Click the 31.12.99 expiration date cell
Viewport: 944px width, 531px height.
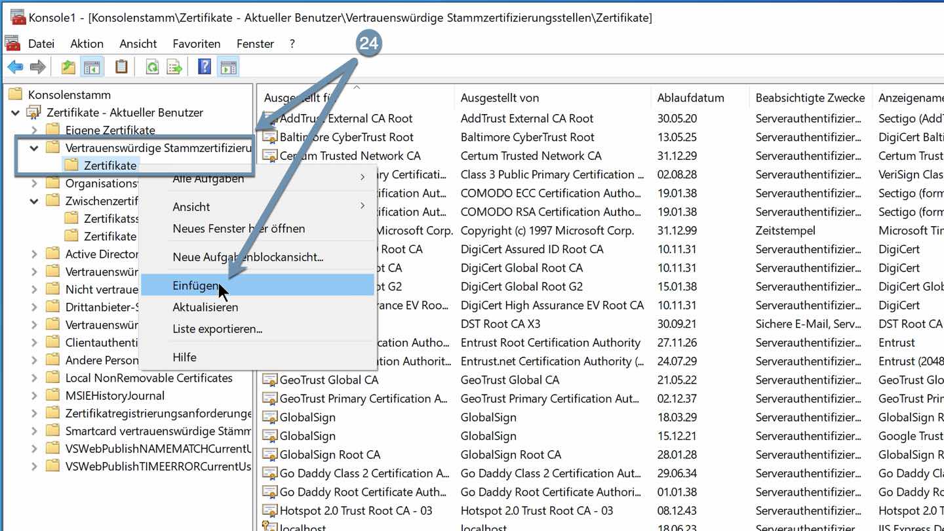click(x=677, y=230)
